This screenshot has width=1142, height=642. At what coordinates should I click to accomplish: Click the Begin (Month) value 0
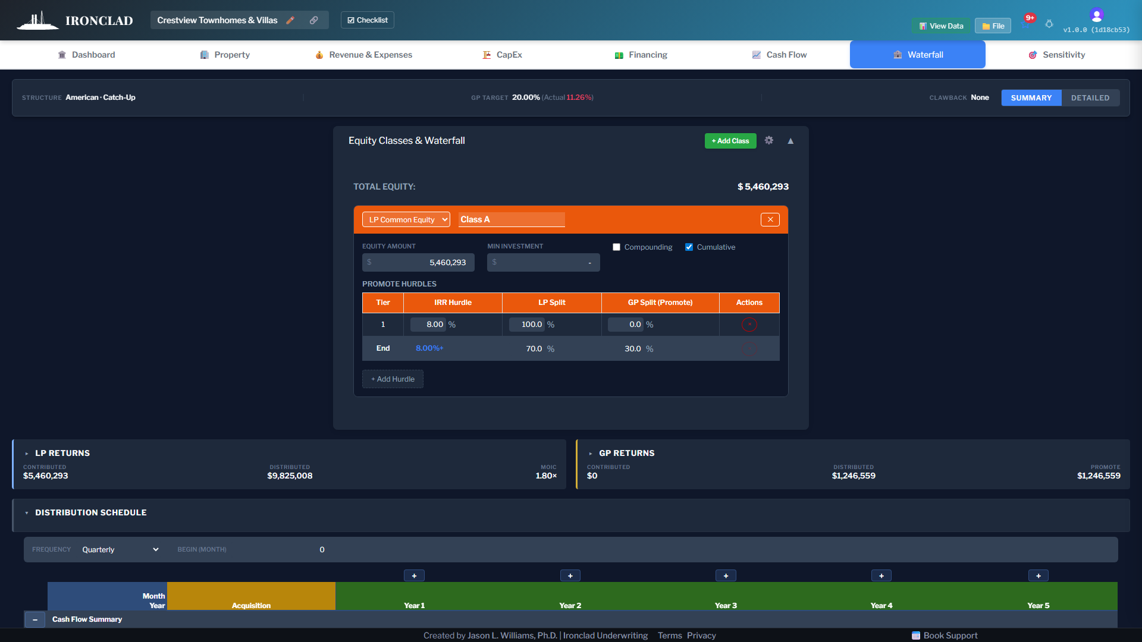[322, 550]
